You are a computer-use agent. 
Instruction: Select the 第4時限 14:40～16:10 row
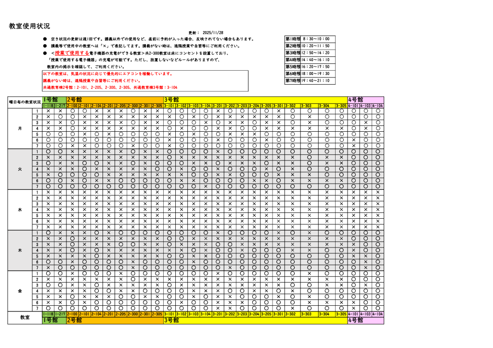(x=310, y=60)
